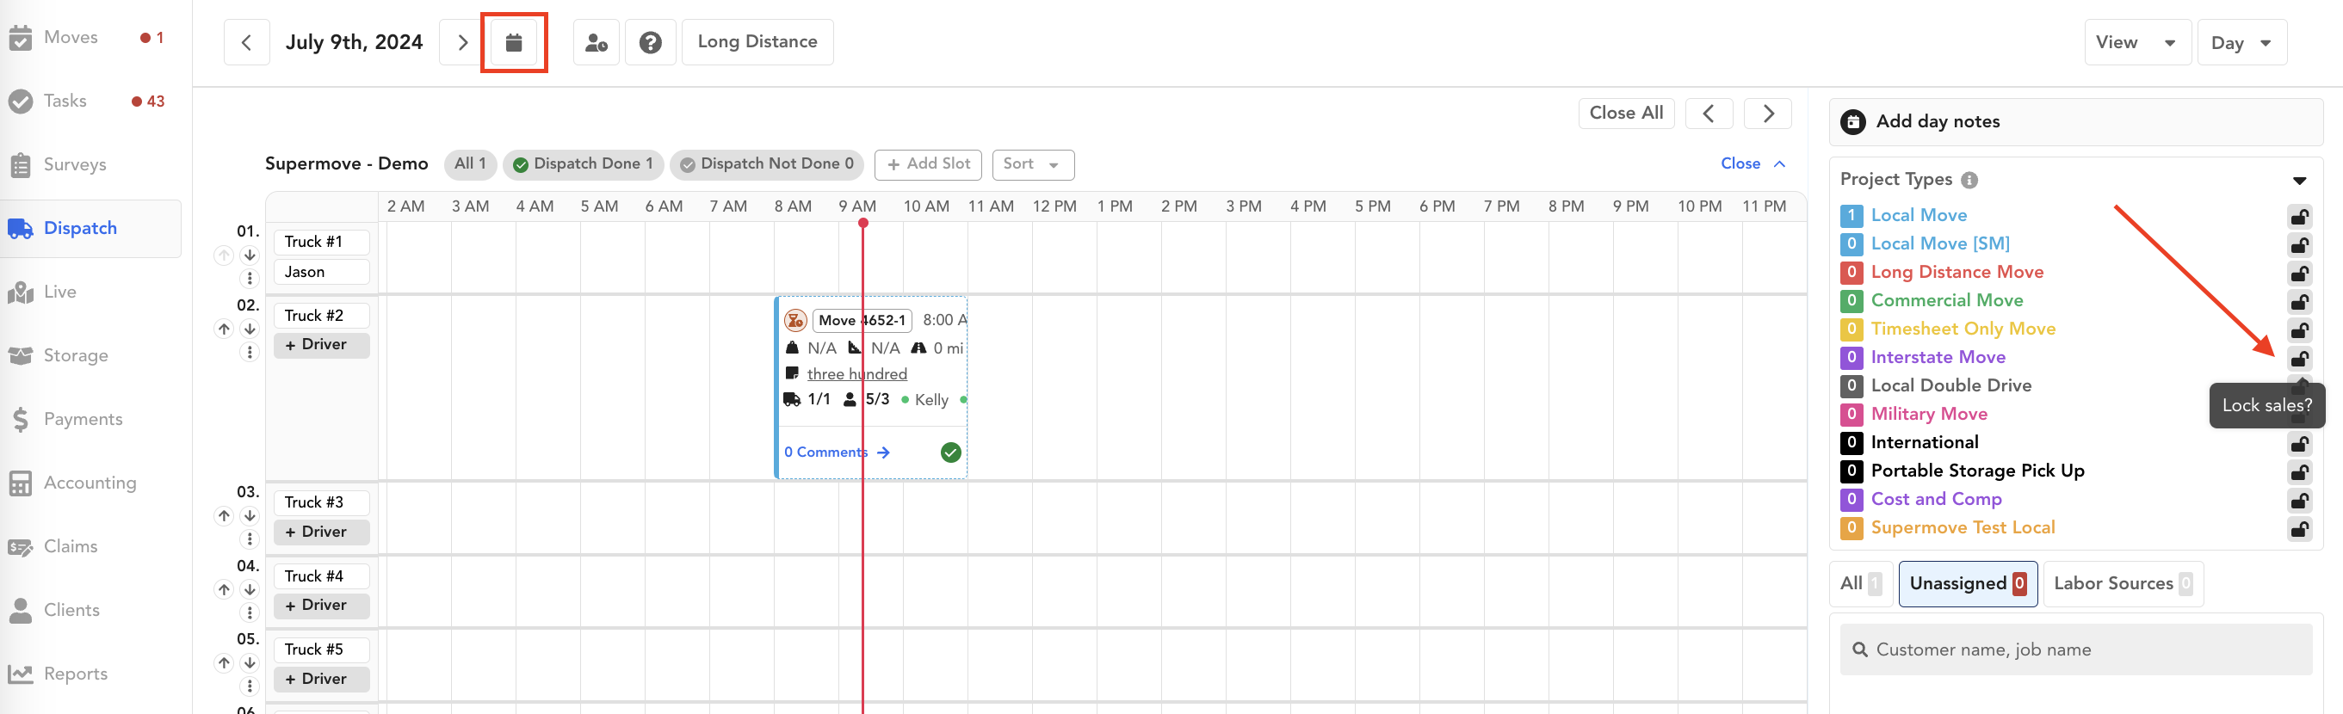
Task: Switch to All jobs tab in right panel
Action: coord(1861,584)
